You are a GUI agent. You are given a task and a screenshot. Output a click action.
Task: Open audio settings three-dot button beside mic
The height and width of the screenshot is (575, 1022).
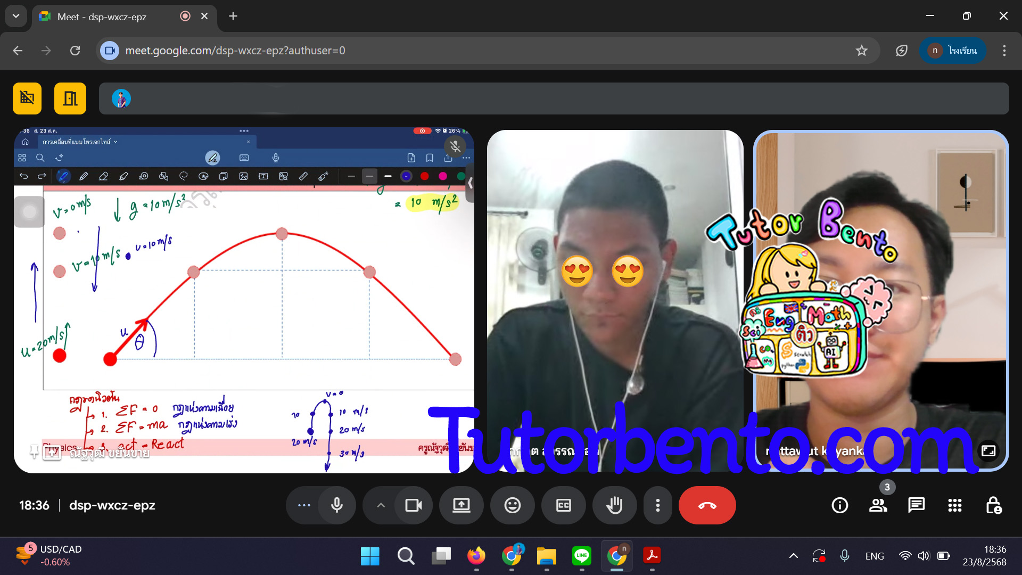[304, 505]
